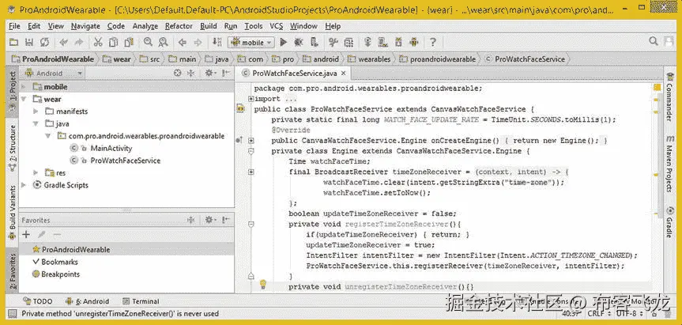Viewport: 682px width, 325px height.
Task: Click the Synchronize toolbar icon
Action: (x=44, y=42)
